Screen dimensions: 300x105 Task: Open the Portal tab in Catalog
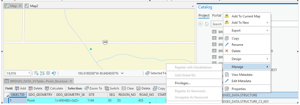click(x=217, y=16)
